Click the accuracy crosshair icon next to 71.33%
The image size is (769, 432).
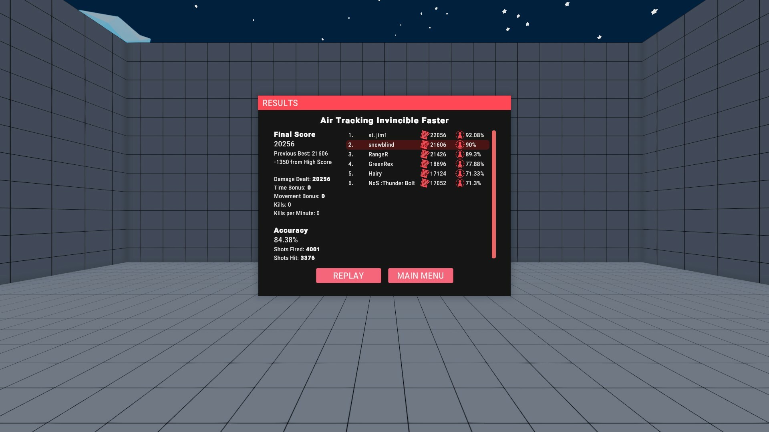tap(460, 174)
